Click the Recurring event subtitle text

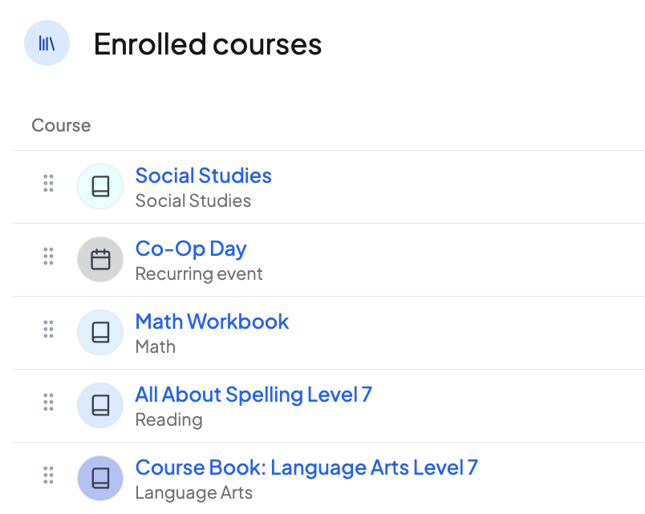[199, 274]
